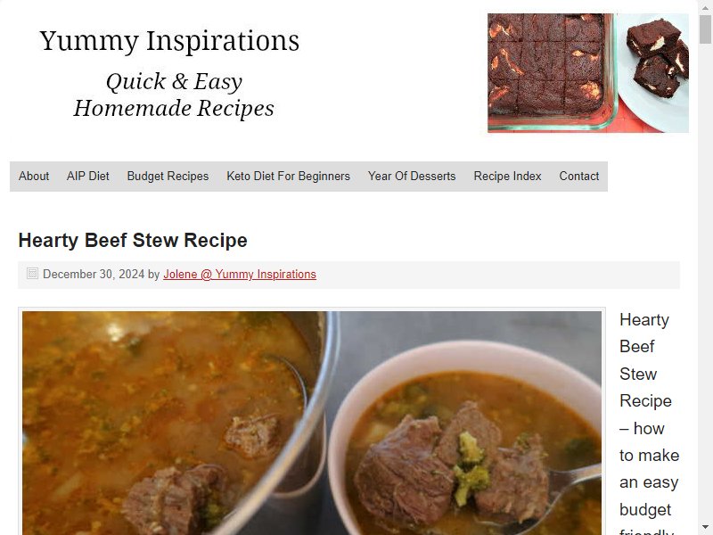The width and height of the screenshot is (713, 535).
Task: Visit the Recipe Index page
Action: pyautogui.click(x=507, y=176)
